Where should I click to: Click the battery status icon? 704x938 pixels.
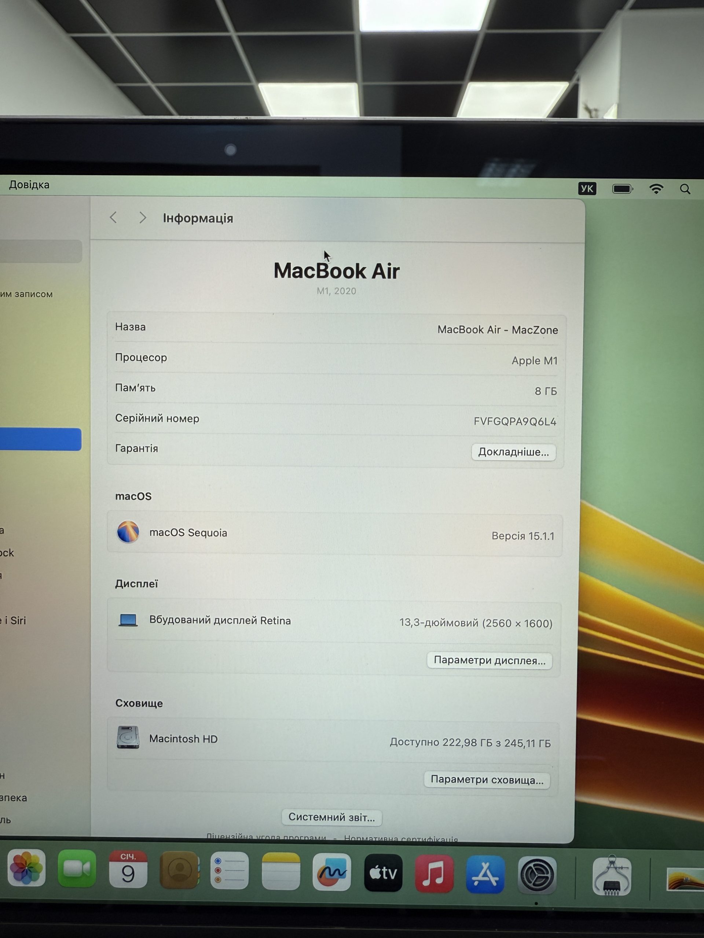click(x=623, y=189)
